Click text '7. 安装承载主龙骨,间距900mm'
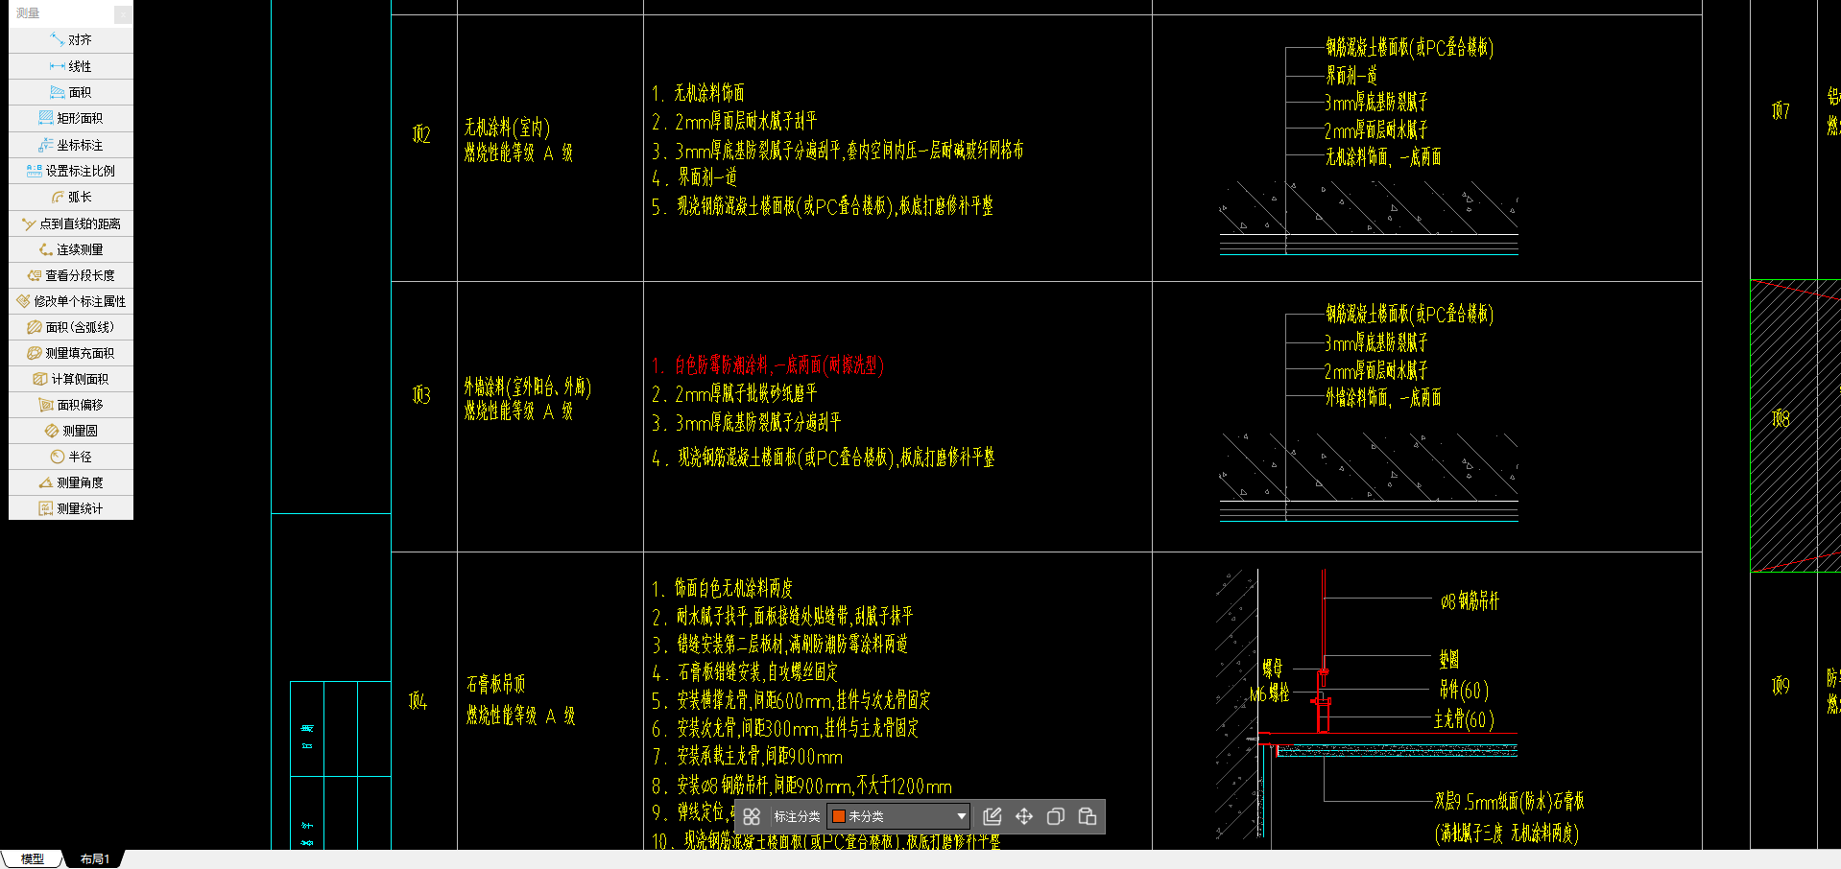1841x869 pixels. [747, 757]
